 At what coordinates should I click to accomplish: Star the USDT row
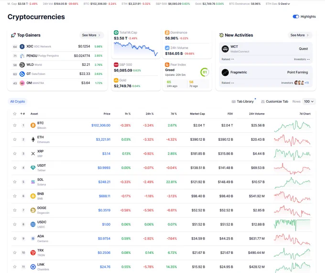pos(15,168)
